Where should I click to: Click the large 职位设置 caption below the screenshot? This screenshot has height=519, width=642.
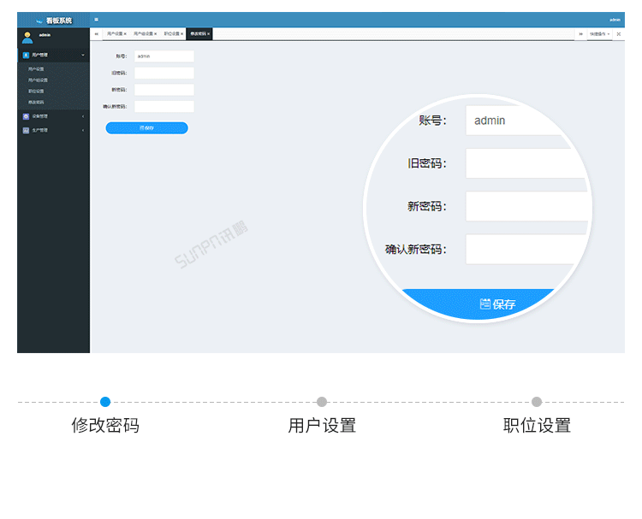coord(537,425)
